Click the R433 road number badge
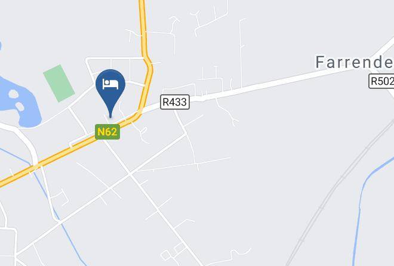The height and width of the screenshot is (266, 394). point(175,102)
